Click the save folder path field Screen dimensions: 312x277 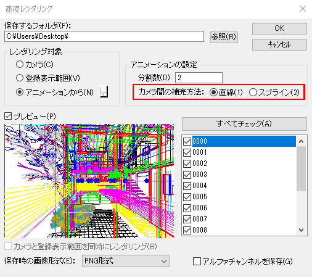coord(104,36)
